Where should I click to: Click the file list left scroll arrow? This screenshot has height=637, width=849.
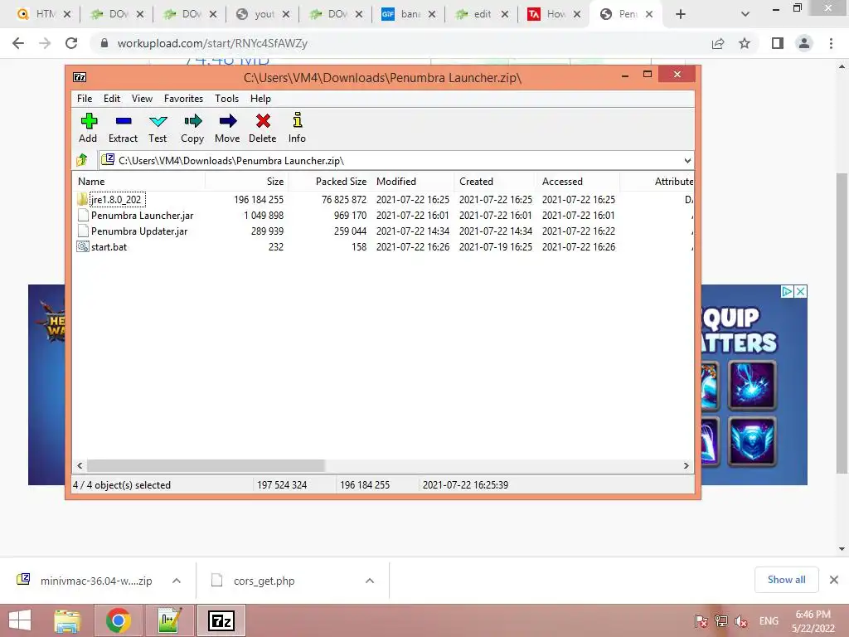click(x=80, y=466)
